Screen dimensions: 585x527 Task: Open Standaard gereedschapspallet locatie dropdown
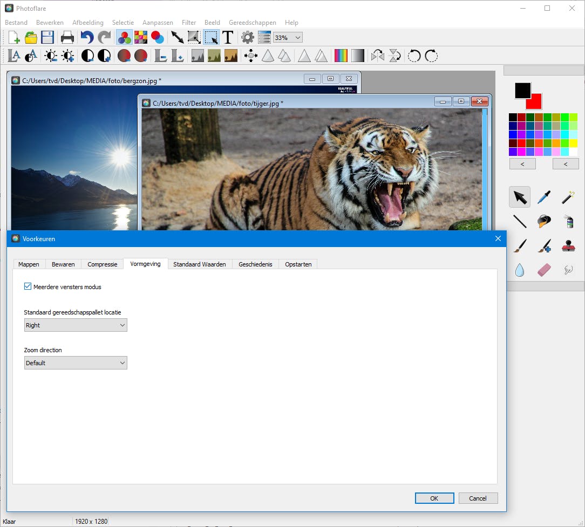tap(76, 325)
